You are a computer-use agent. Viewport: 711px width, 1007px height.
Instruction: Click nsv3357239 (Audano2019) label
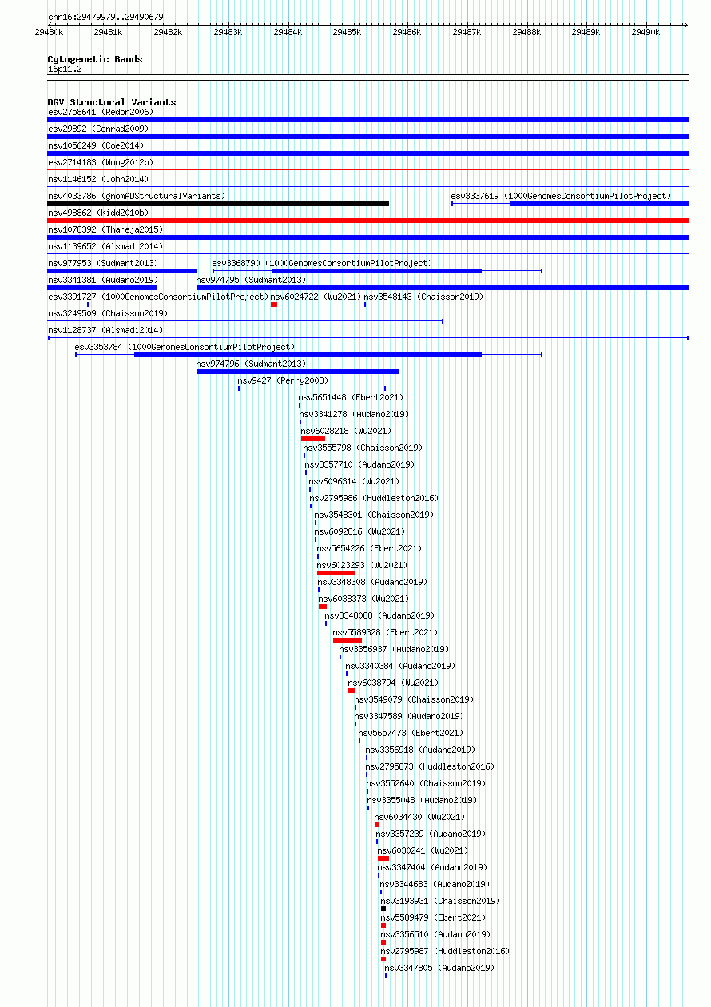coord(431,834)
